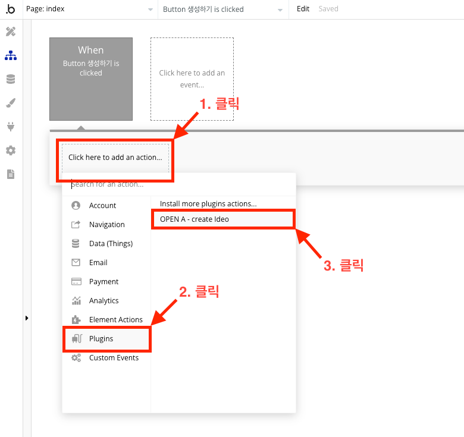Screen dimensions: 464x437
Task: Open the Data tab database icon in the sidebar
Action: (11, 79)
